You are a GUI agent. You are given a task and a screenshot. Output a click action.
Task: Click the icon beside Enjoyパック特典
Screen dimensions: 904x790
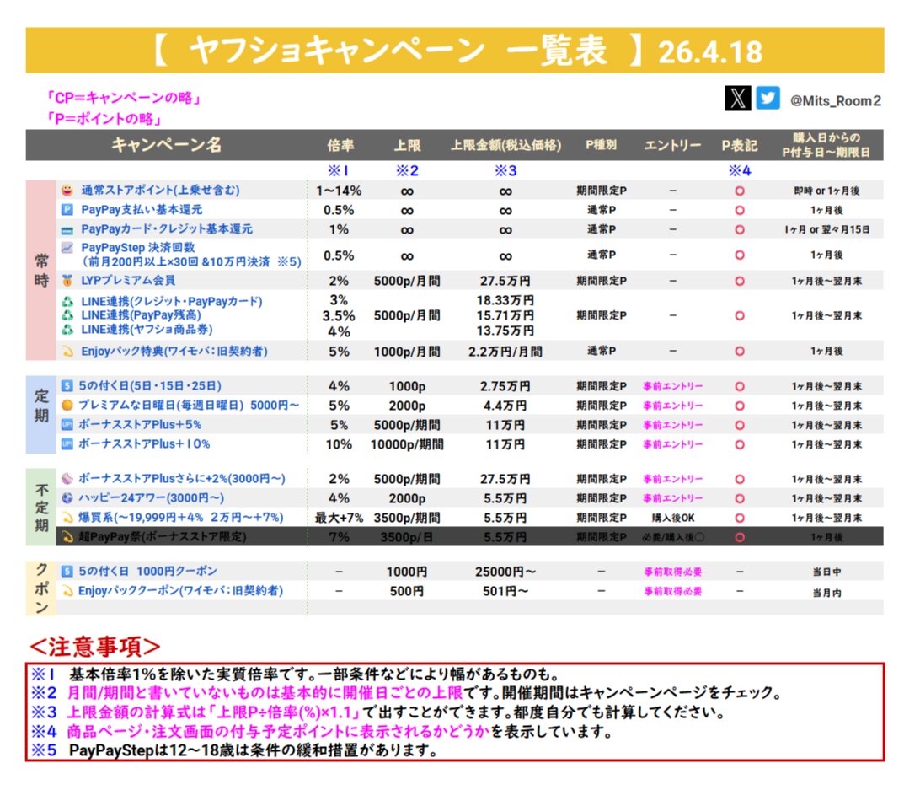click(67, 351)
